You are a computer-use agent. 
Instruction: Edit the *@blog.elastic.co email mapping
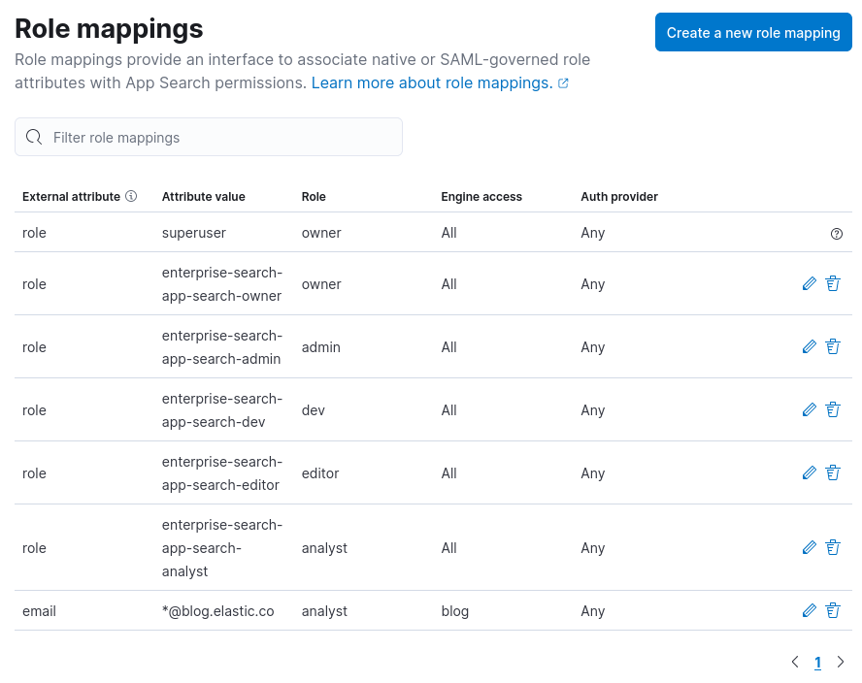[x=810, y=610]
